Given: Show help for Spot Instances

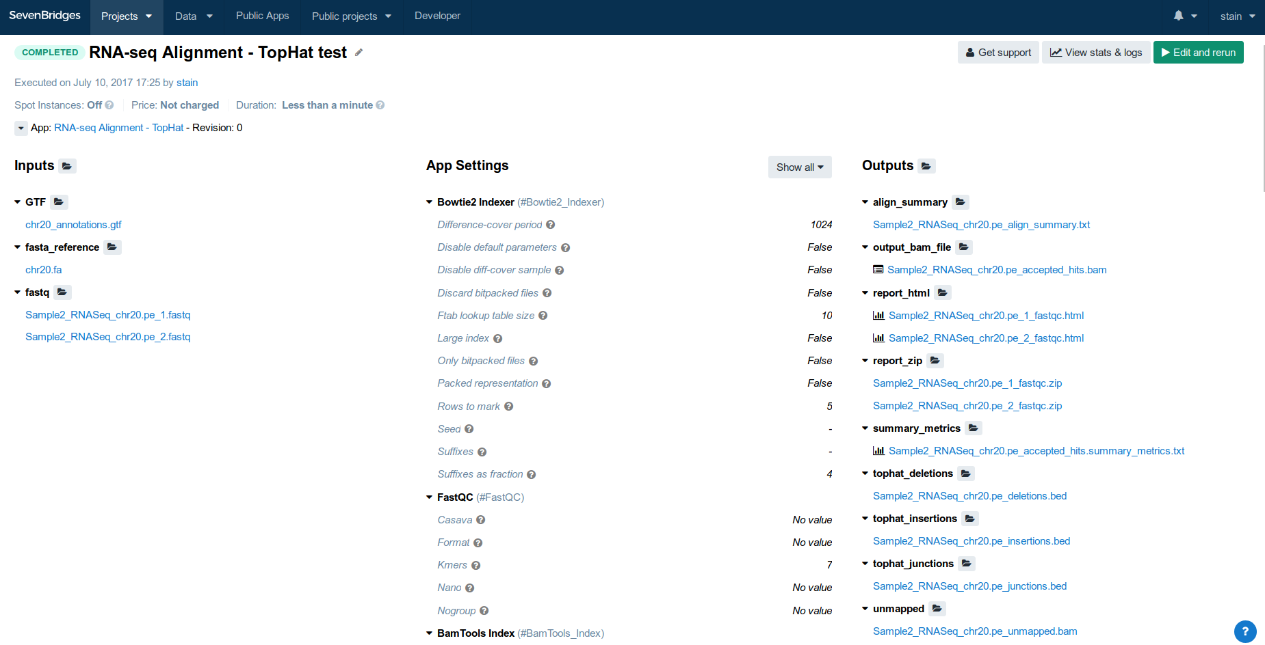Looking at the screenshot, I should pos(109,105).
